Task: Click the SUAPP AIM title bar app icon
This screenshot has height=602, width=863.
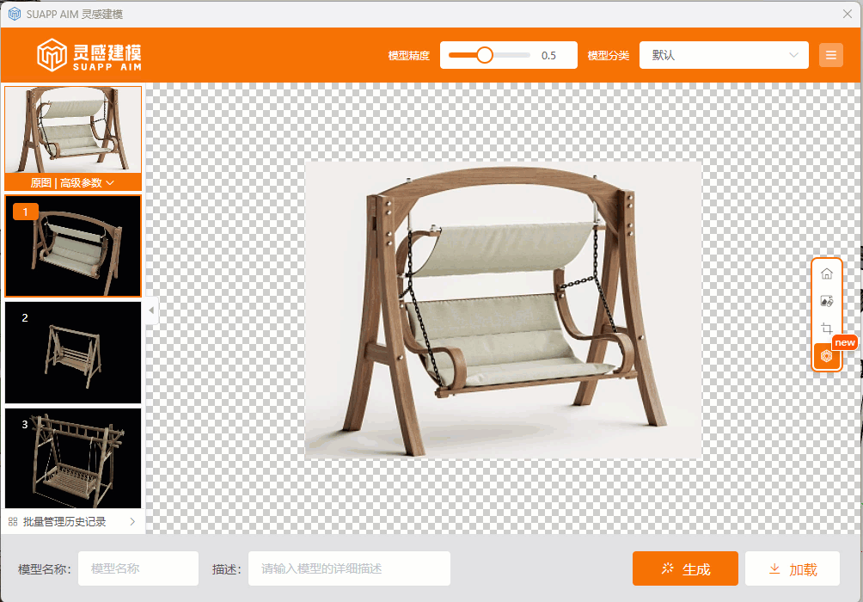Action: coord(14,14)
